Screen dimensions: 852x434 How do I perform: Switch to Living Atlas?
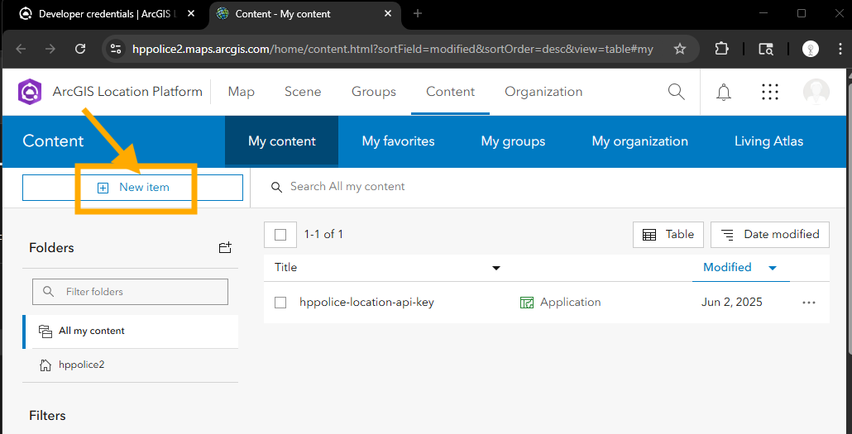click(x=768, y=141)
